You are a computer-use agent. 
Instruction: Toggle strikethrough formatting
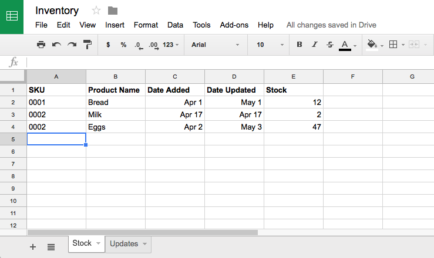point(329,45)
